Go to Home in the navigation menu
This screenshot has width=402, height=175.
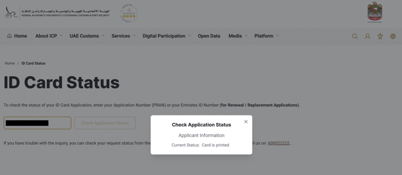click(20, 36)
